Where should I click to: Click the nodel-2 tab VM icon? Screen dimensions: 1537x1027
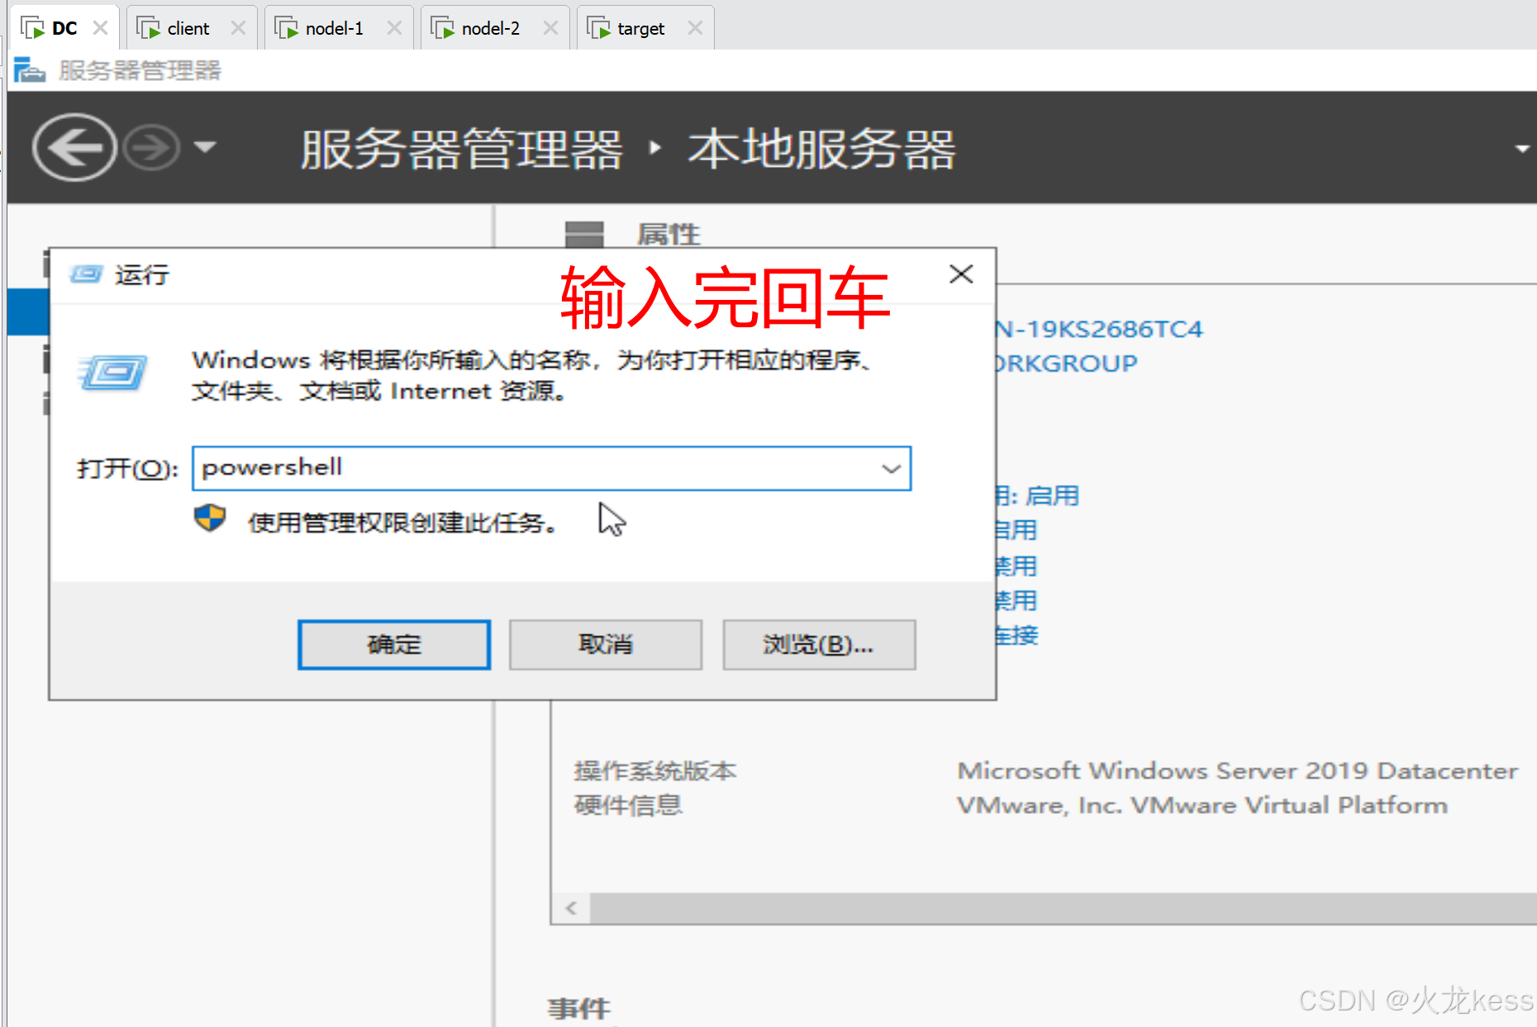(x=443, y=28)
